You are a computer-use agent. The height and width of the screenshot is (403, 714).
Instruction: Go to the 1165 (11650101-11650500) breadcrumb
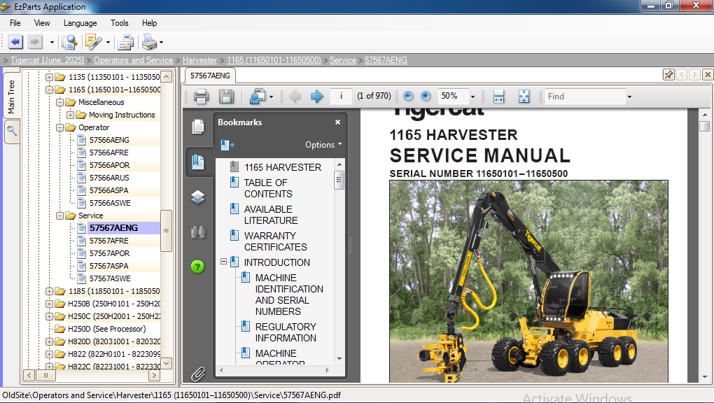click(274, 60)
